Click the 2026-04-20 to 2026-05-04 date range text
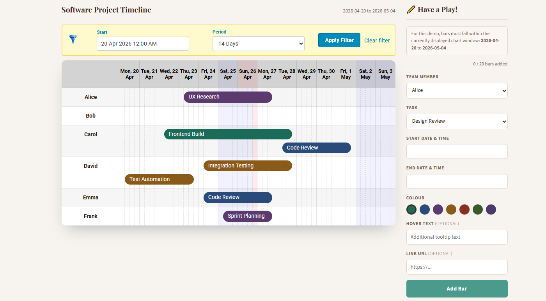Screen dimensions: 546x301 (369, 11)
